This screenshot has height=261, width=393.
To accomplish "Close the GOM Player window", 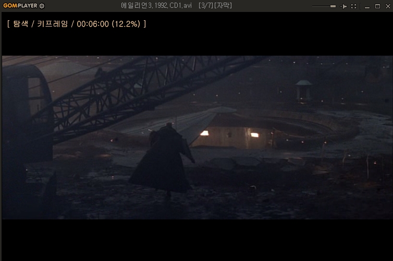I will tap(387, 6).
